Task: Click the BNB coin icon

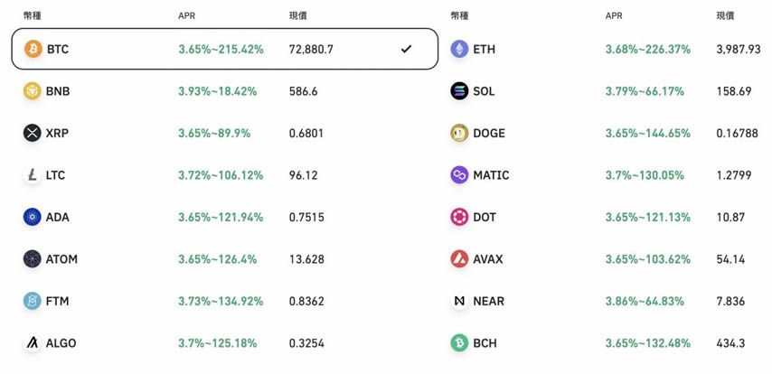Action: click(x=33, y=91)
